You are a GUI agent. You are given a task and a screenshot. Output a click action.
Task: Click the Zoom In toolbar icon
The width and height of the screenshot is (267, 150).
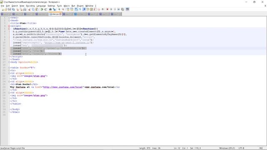[x=59, y=9]
